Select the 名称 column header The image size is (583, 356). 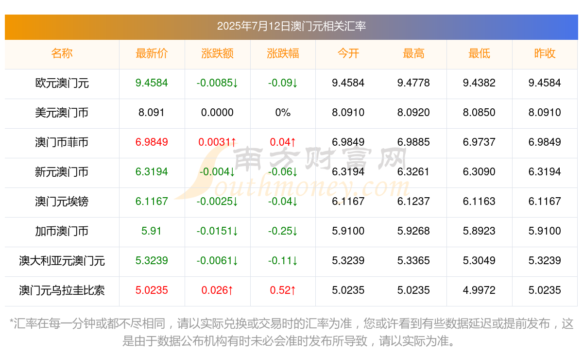(62, 53)
